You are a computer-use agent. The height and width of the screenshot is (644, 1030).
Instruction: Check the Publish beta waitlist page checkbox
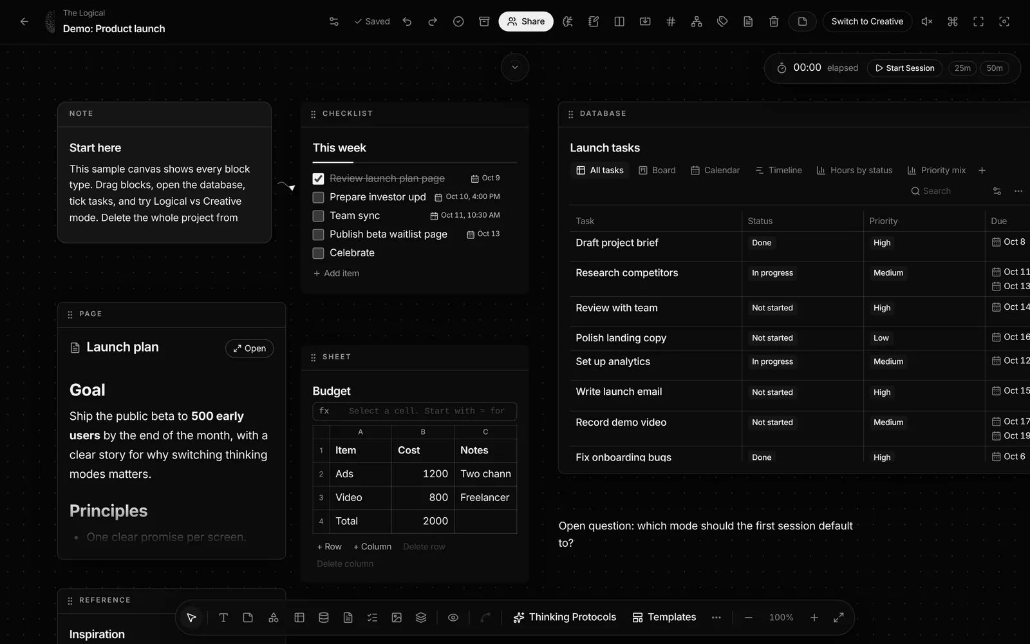pyautogui.click(x=318, y=234)
